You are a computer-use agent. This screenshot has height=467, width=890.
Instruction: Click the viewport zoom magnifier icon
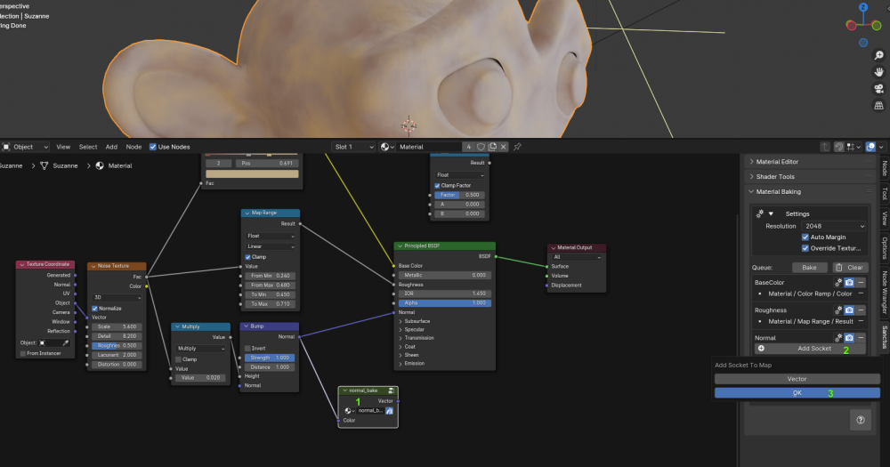click(x=878, y=55)
